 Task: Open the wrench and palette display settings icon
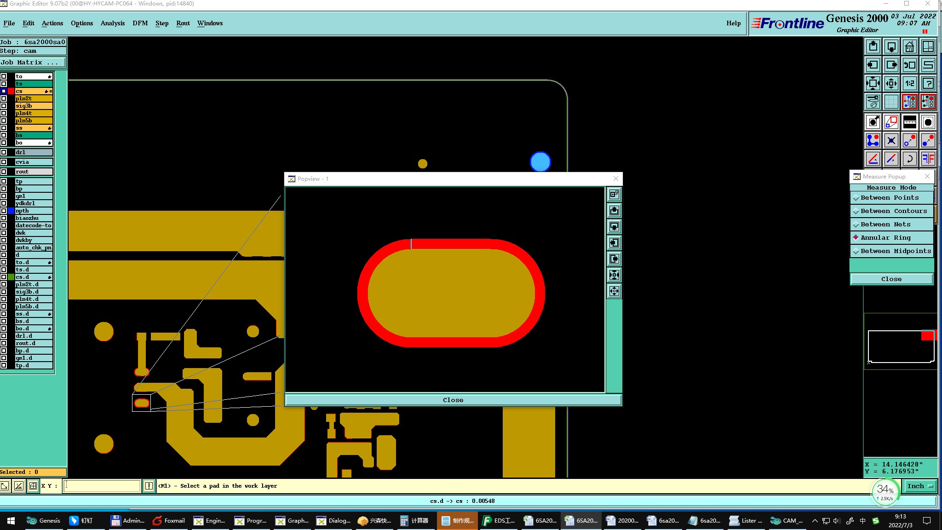point(873,102)
